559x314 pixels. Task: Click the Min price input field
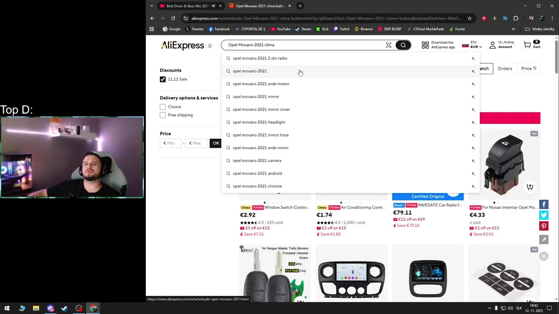point(171,143)
